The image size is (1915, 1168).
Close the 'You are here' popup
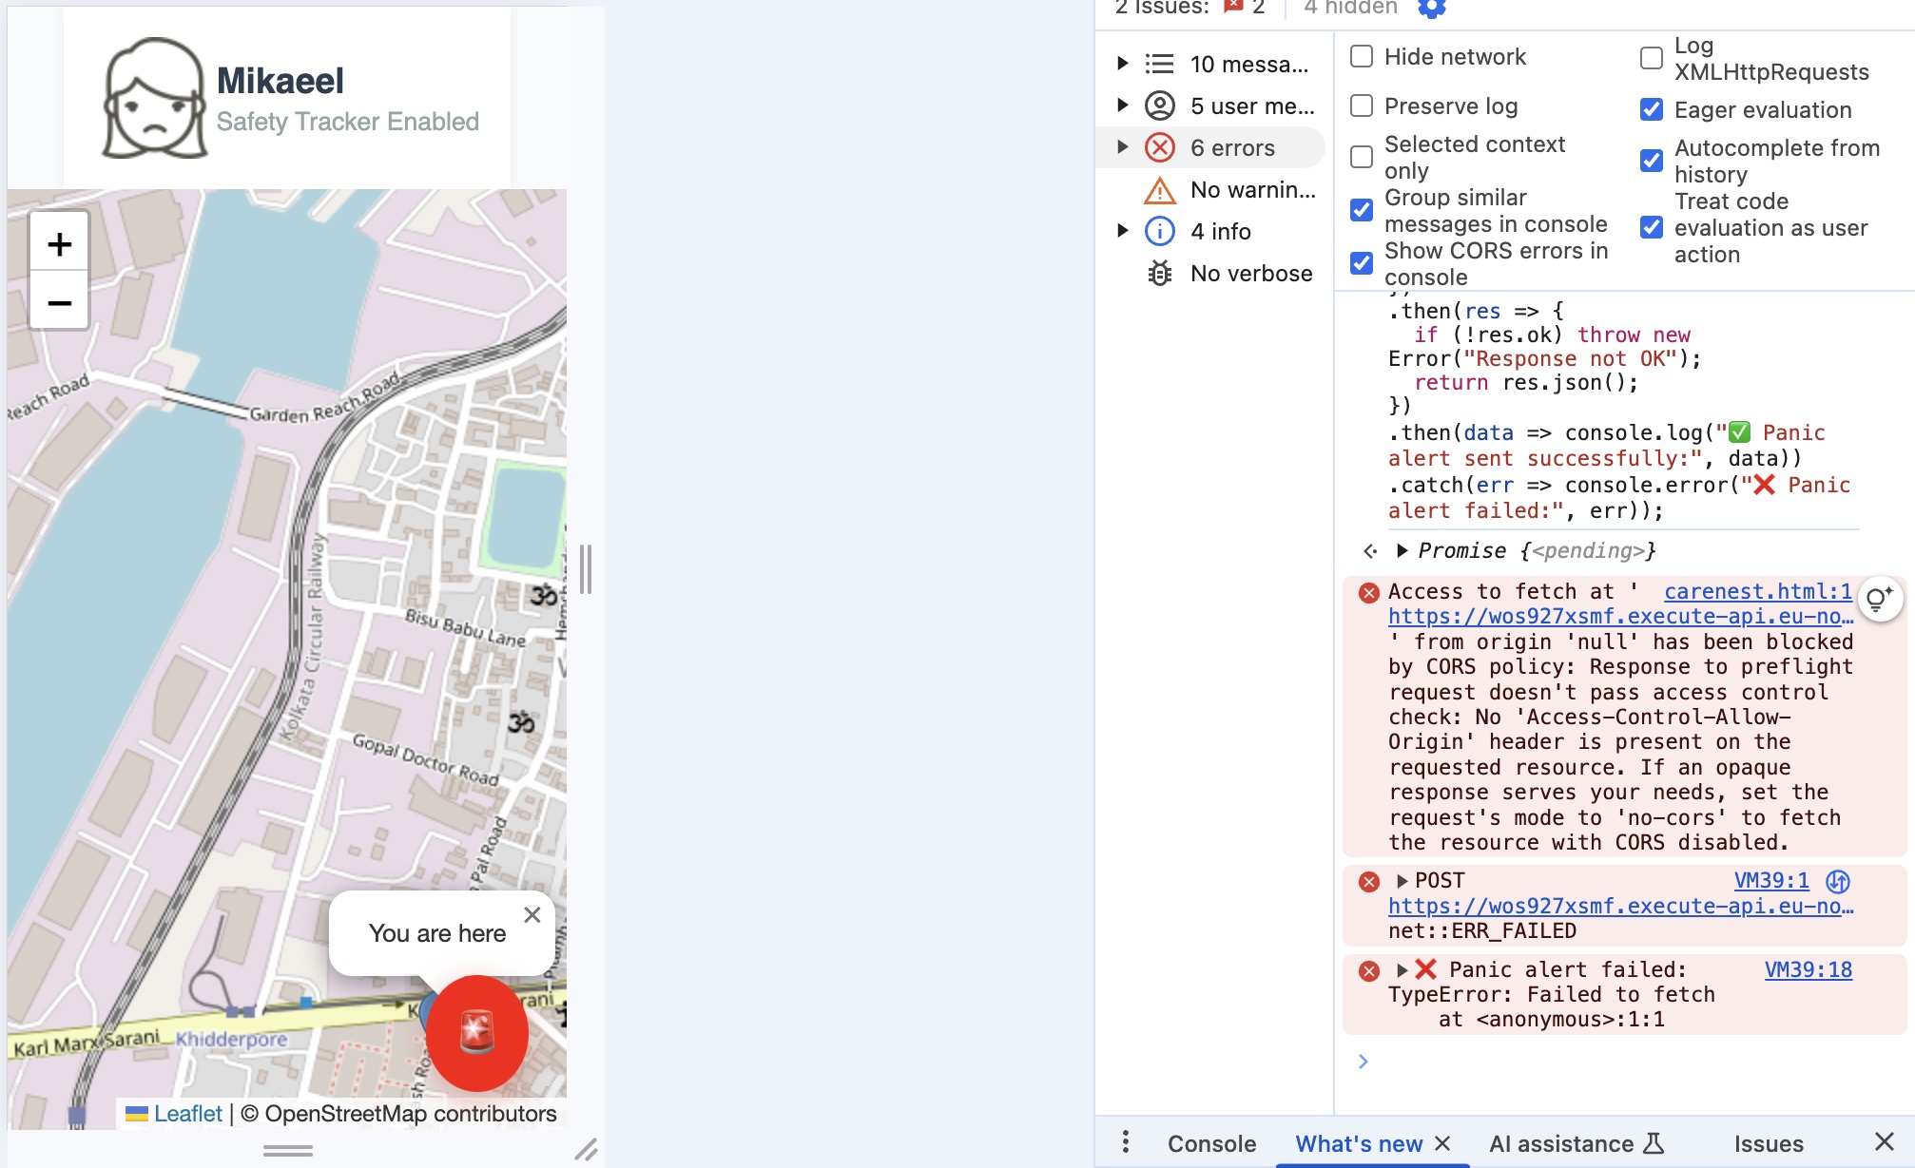pos(532,914)
